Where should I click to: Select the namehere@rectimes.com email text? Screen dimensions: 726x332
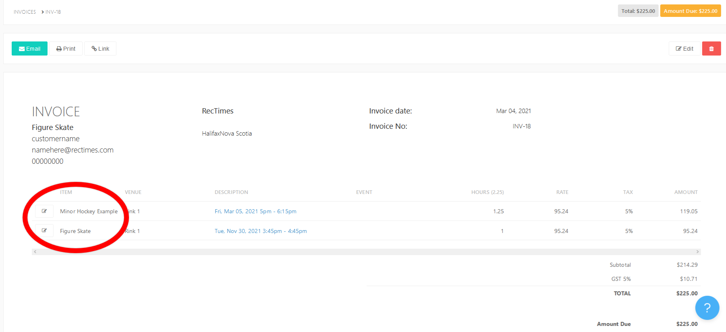[x=73, y=150]
